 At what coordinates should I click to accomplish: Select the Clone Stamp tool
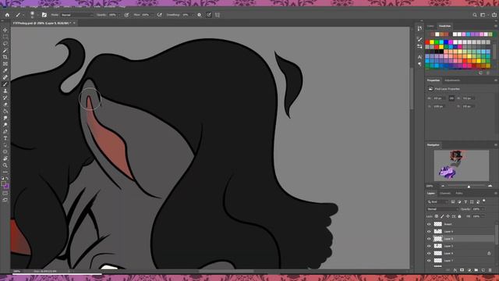tap(5, 91)
